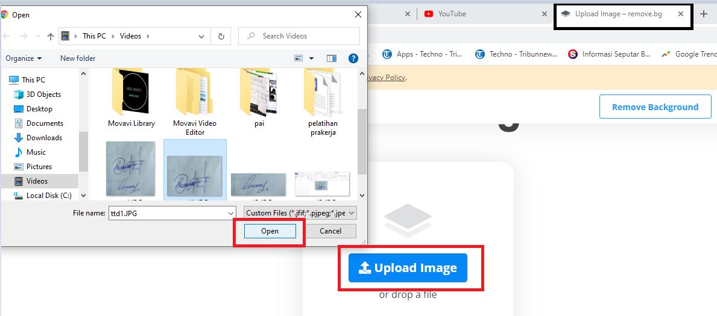Open the Custom Files type dropdown
This screenshot has width=717, height=316.
coord(300,213)
